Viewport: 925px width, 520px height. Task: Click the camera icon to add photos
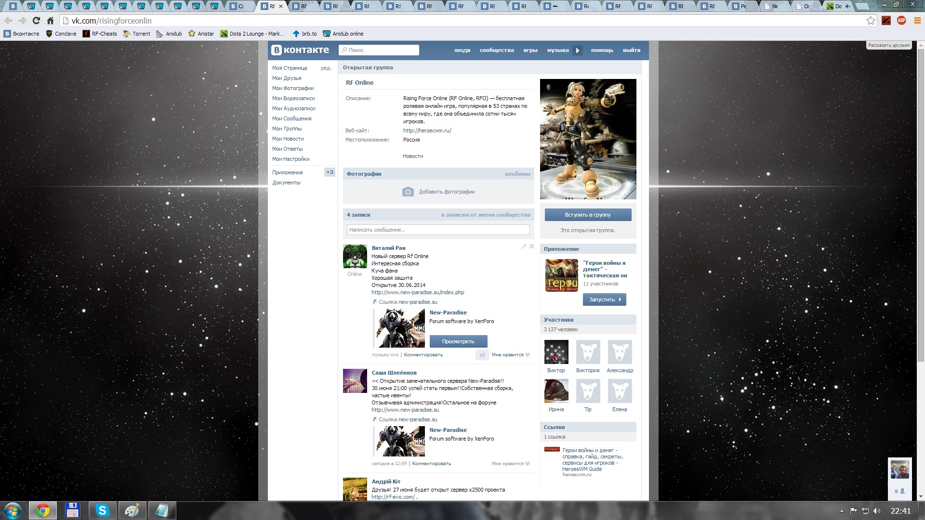[x=408, y=192]
